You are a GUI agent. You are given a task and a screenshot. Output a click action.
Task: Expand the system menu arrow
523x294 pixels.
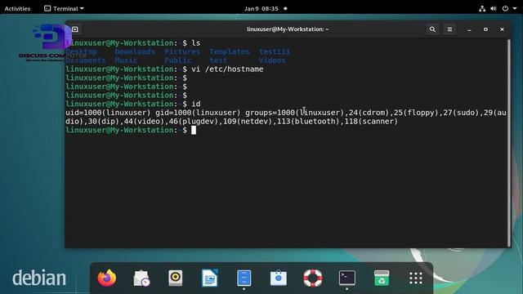pyautogui.click(x=515, y=9)
